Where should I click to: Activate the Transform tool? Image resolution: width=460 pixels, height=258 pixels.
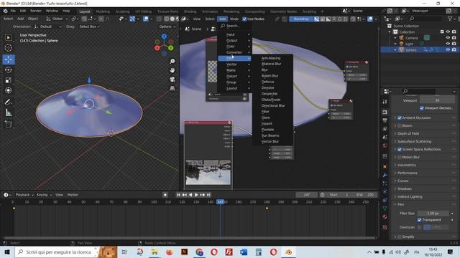click(8, 90)
